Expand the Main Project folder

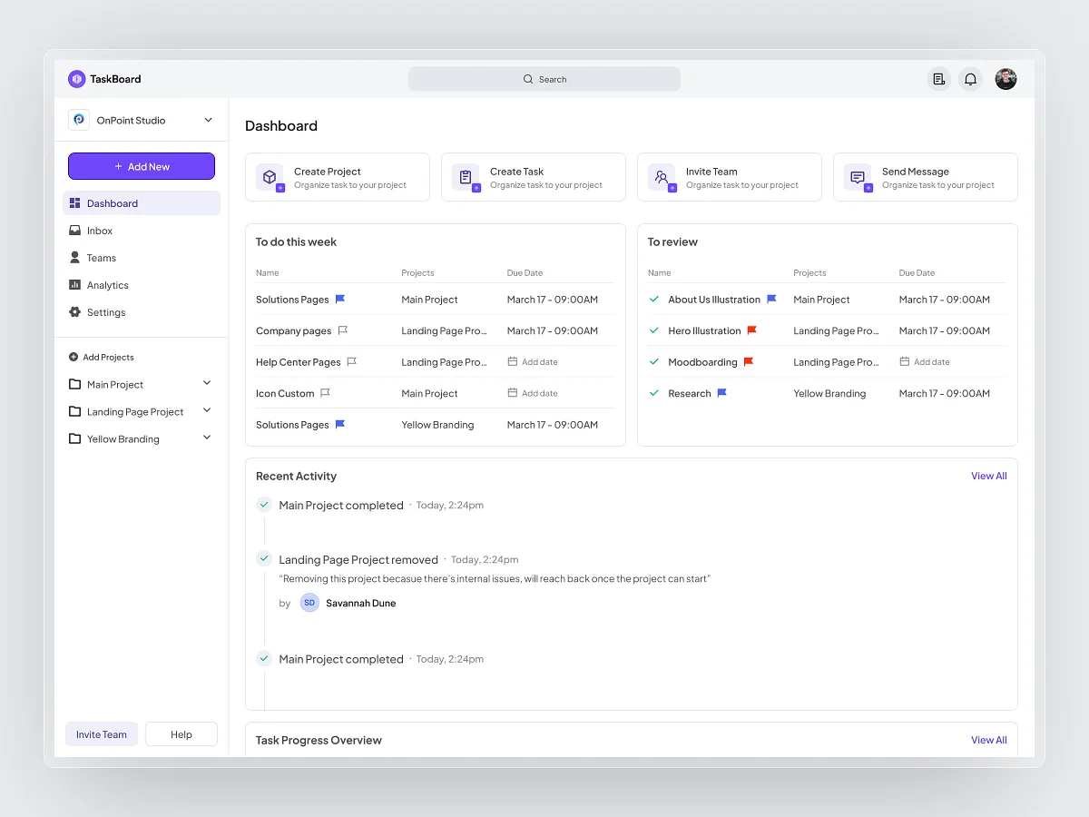click(x=208, y=384)
